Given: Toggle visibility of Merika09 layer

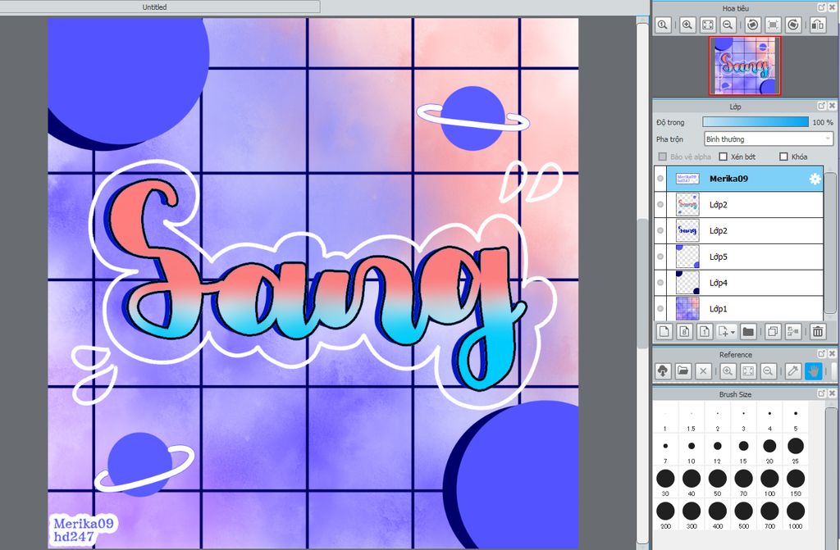Looking at the screenshot, I should pos(660,179).
